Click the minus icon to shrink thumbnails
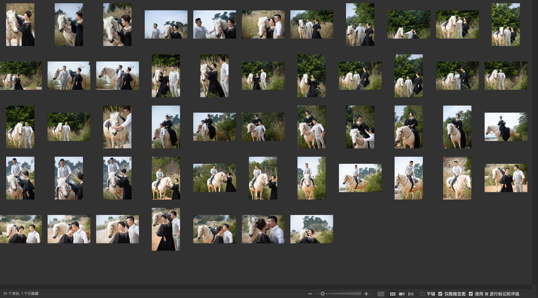The width and height of the screenshot is (538, 298). coord(310,294)
